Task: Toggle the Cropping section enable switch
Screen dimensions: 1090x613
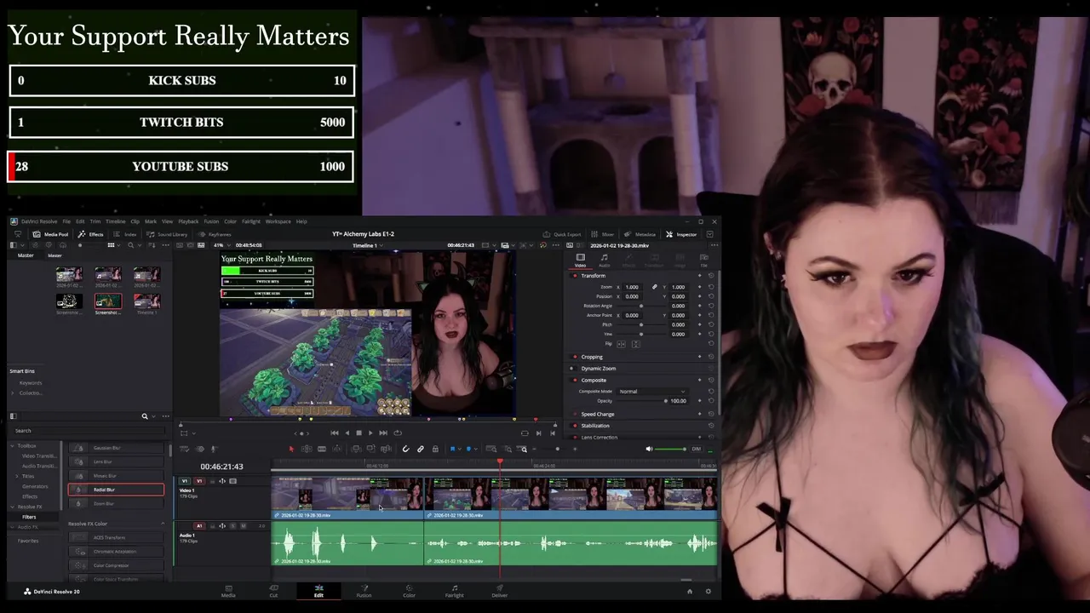Action: tap(575, 357)
